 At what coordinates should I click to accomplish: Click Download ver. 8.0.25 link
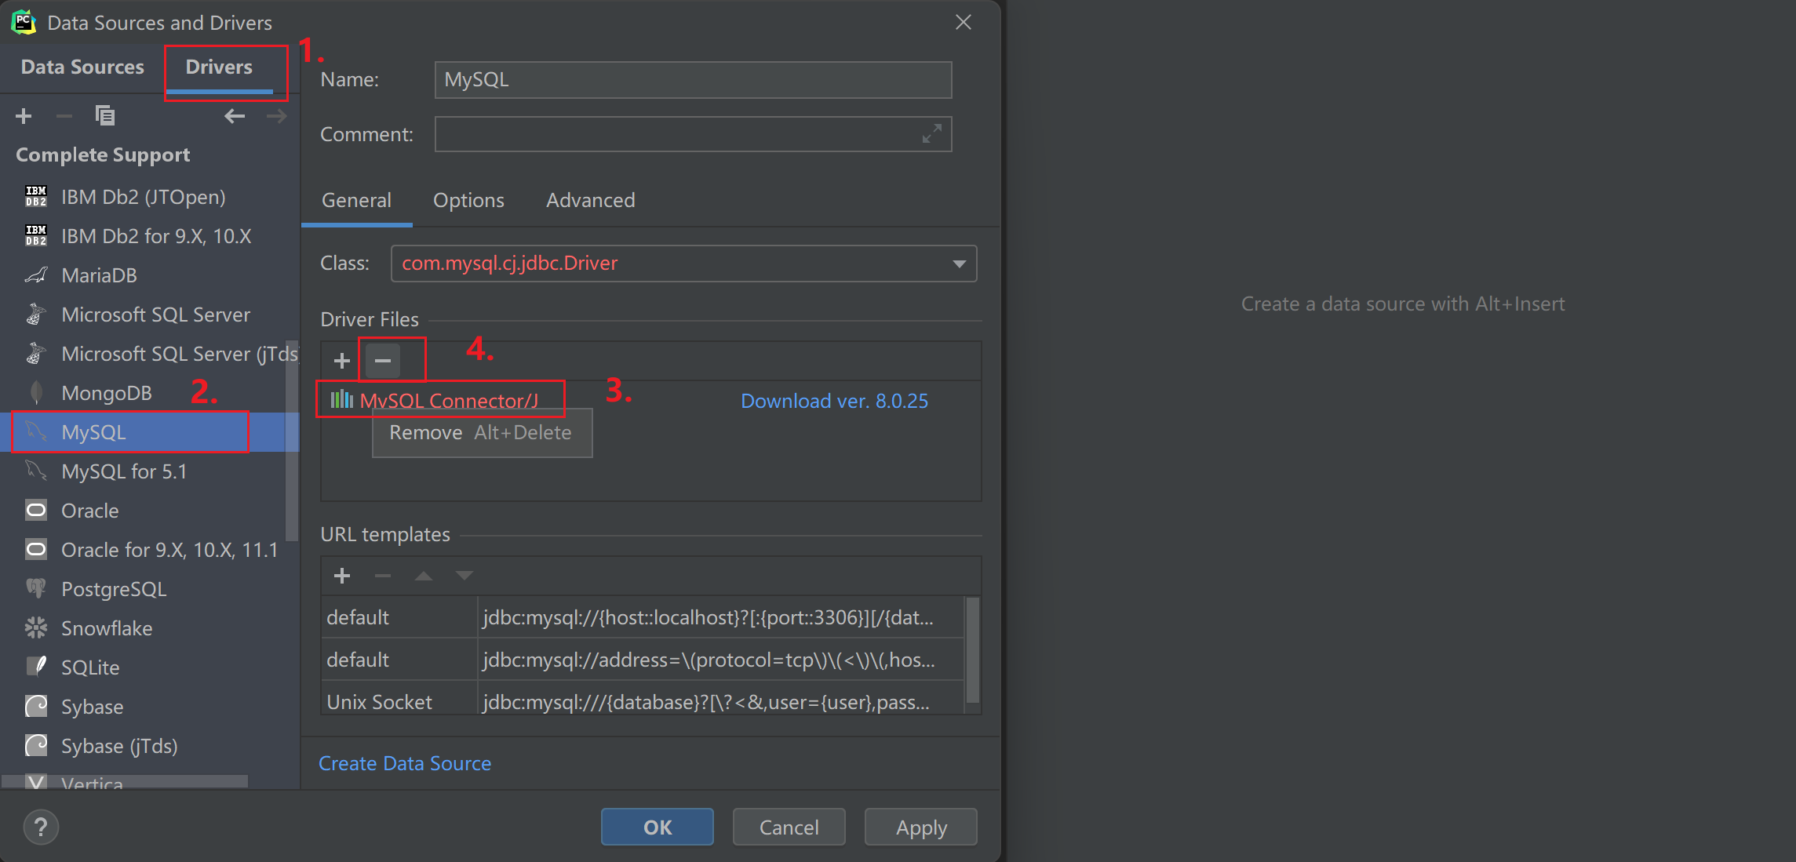click(834, 402)
